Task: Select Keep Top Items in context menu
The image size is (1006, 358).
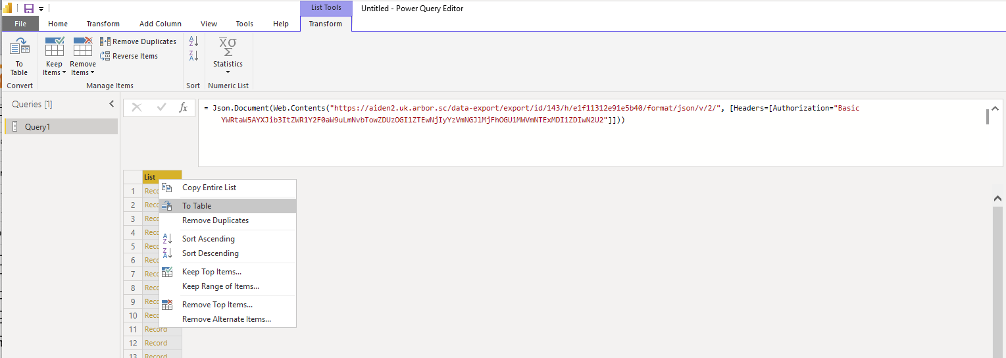Action: point(211,272)
